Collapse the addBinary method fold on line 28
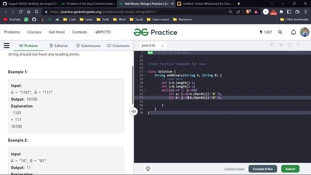Image resolution: width=311 pixels, height=175 pixels. (145, 75)
